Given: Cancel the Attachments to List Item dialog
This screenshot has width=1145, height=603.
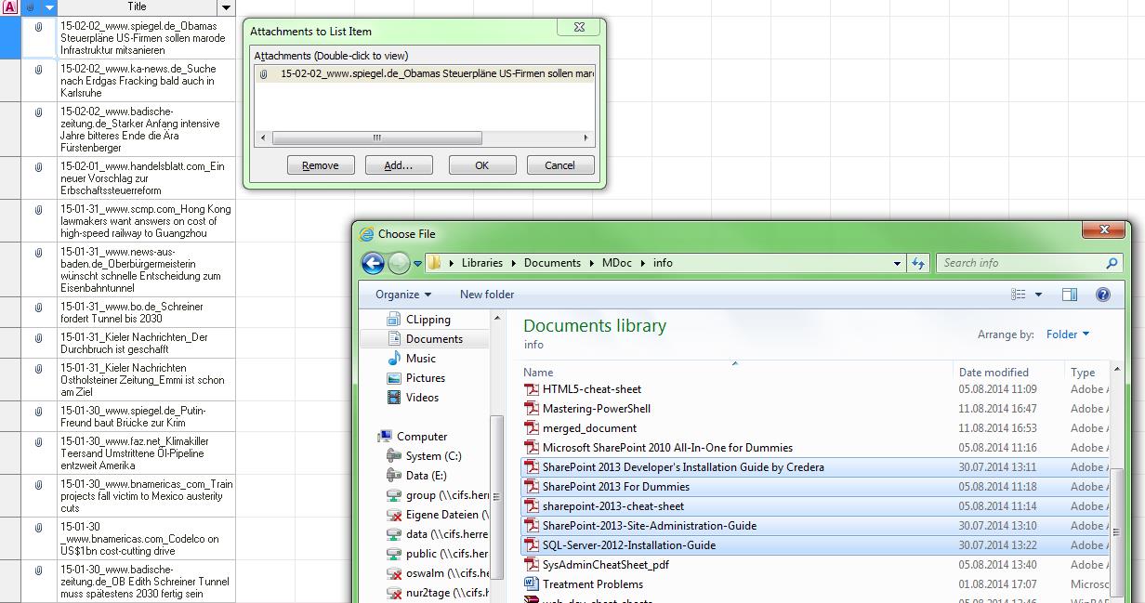Looking at the screenshot, I should point(560,165).
